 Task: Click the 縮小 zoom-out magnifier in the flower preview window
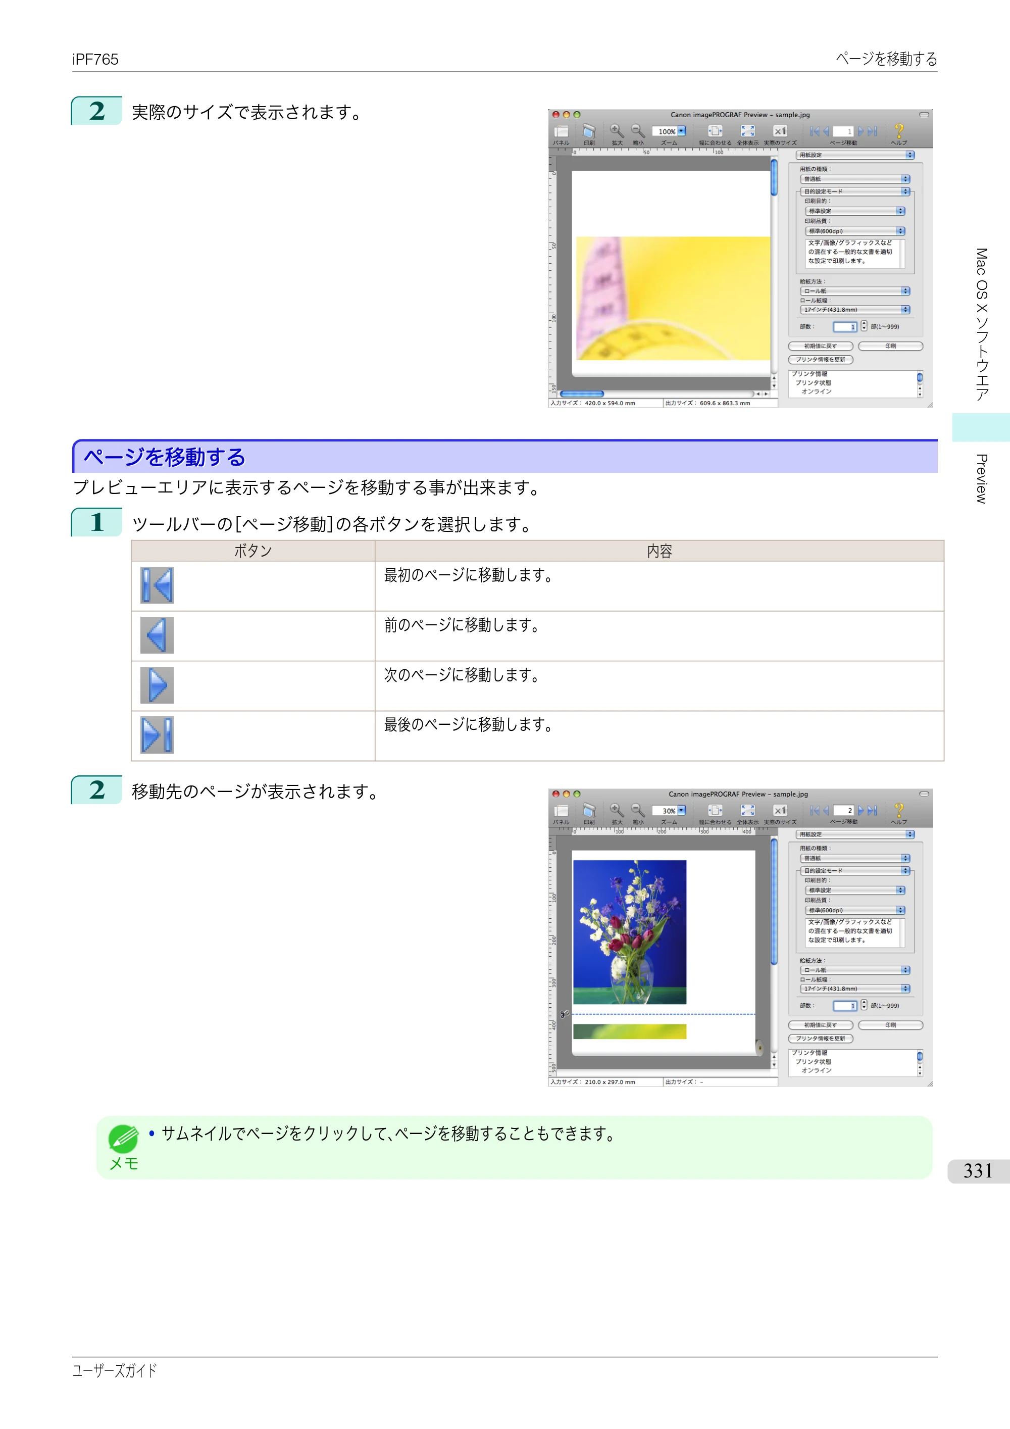[x=638, y=810]
